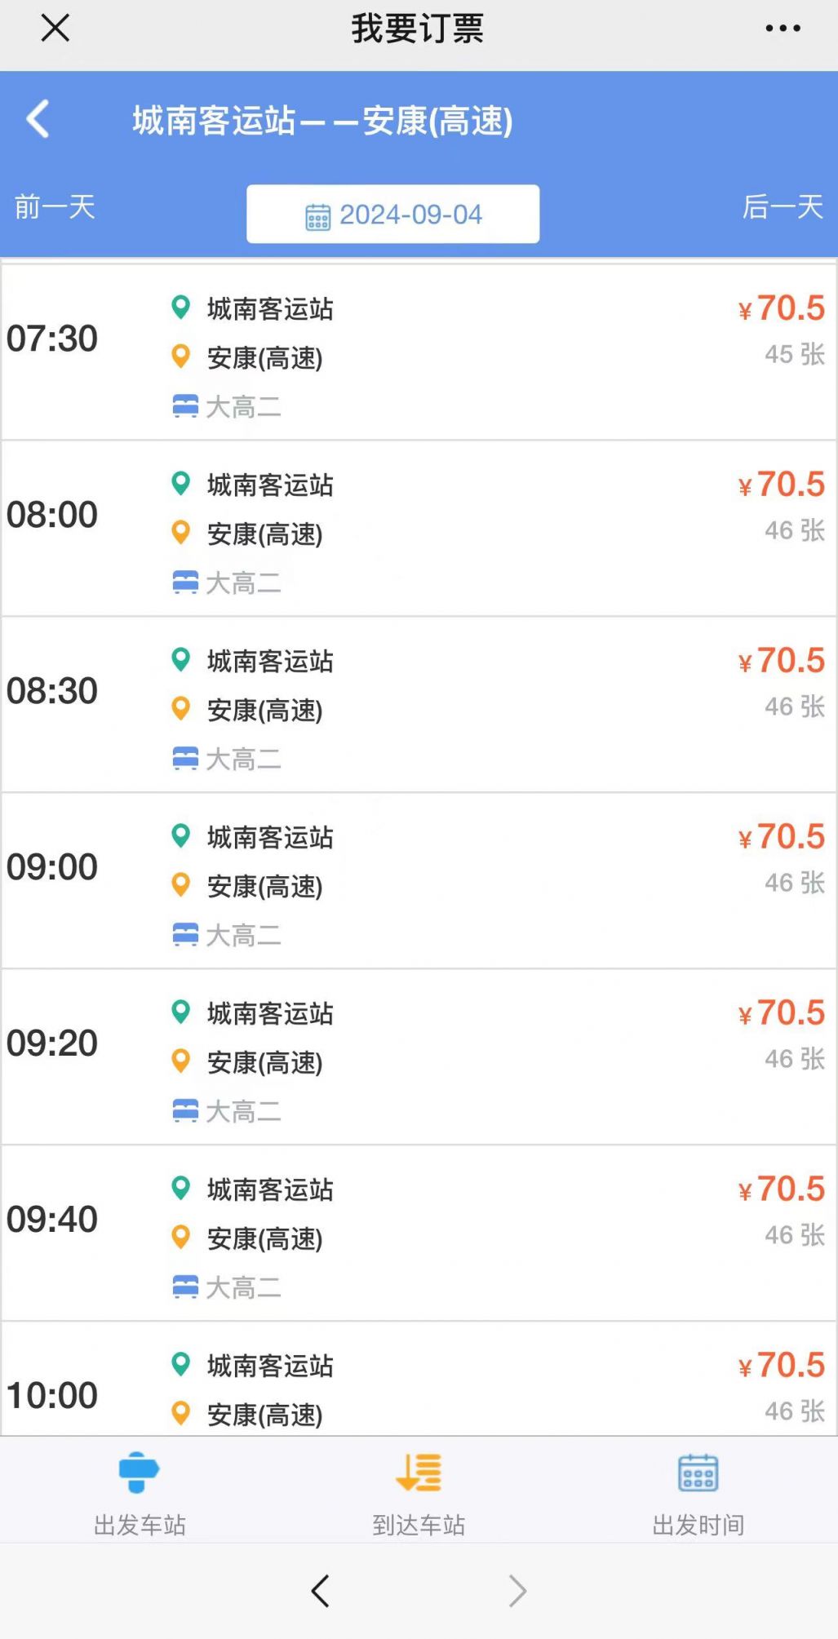Select the 08:00 departure trip
The height and width of the screenshot is (1639, 838).
coord(418,529)
